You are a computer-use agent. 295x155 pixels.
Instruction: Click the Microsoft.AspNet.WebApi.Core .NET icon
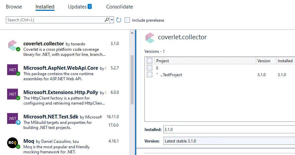[13, 70]
